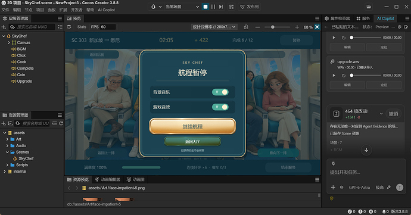
Task: Open assets panel hamburger menu
Action: tap(60, 115)
